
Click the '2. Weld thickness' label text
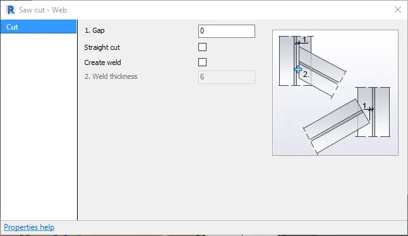(x=111, y=76)
